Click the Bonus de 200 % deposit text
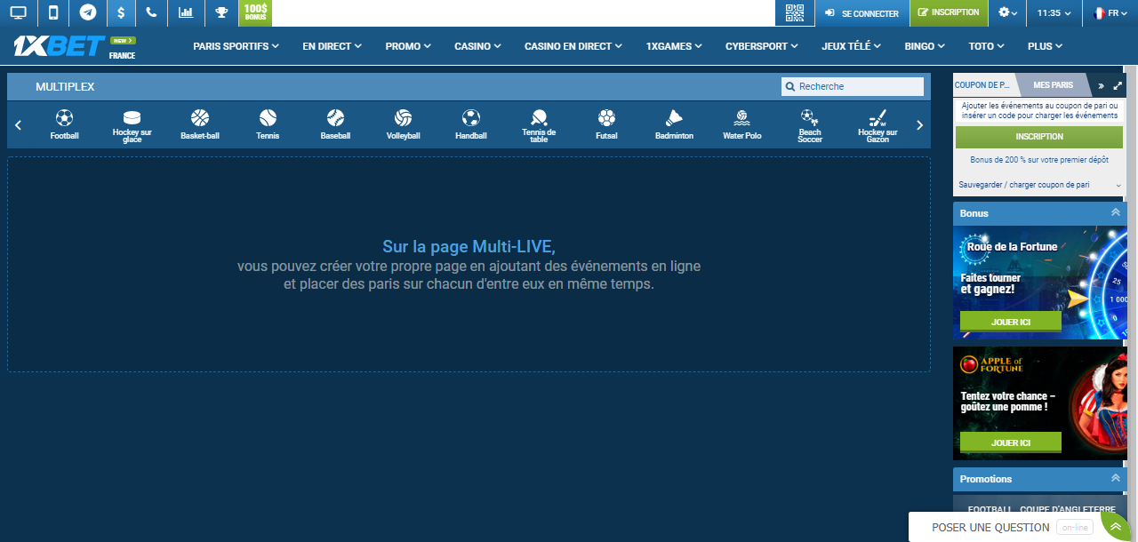 pos(1039,160)
